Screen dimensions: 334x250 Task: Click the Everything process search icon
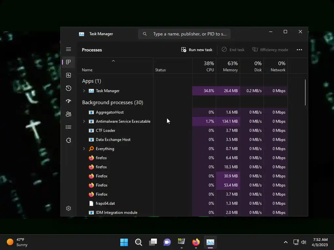[x=91, y=148]
